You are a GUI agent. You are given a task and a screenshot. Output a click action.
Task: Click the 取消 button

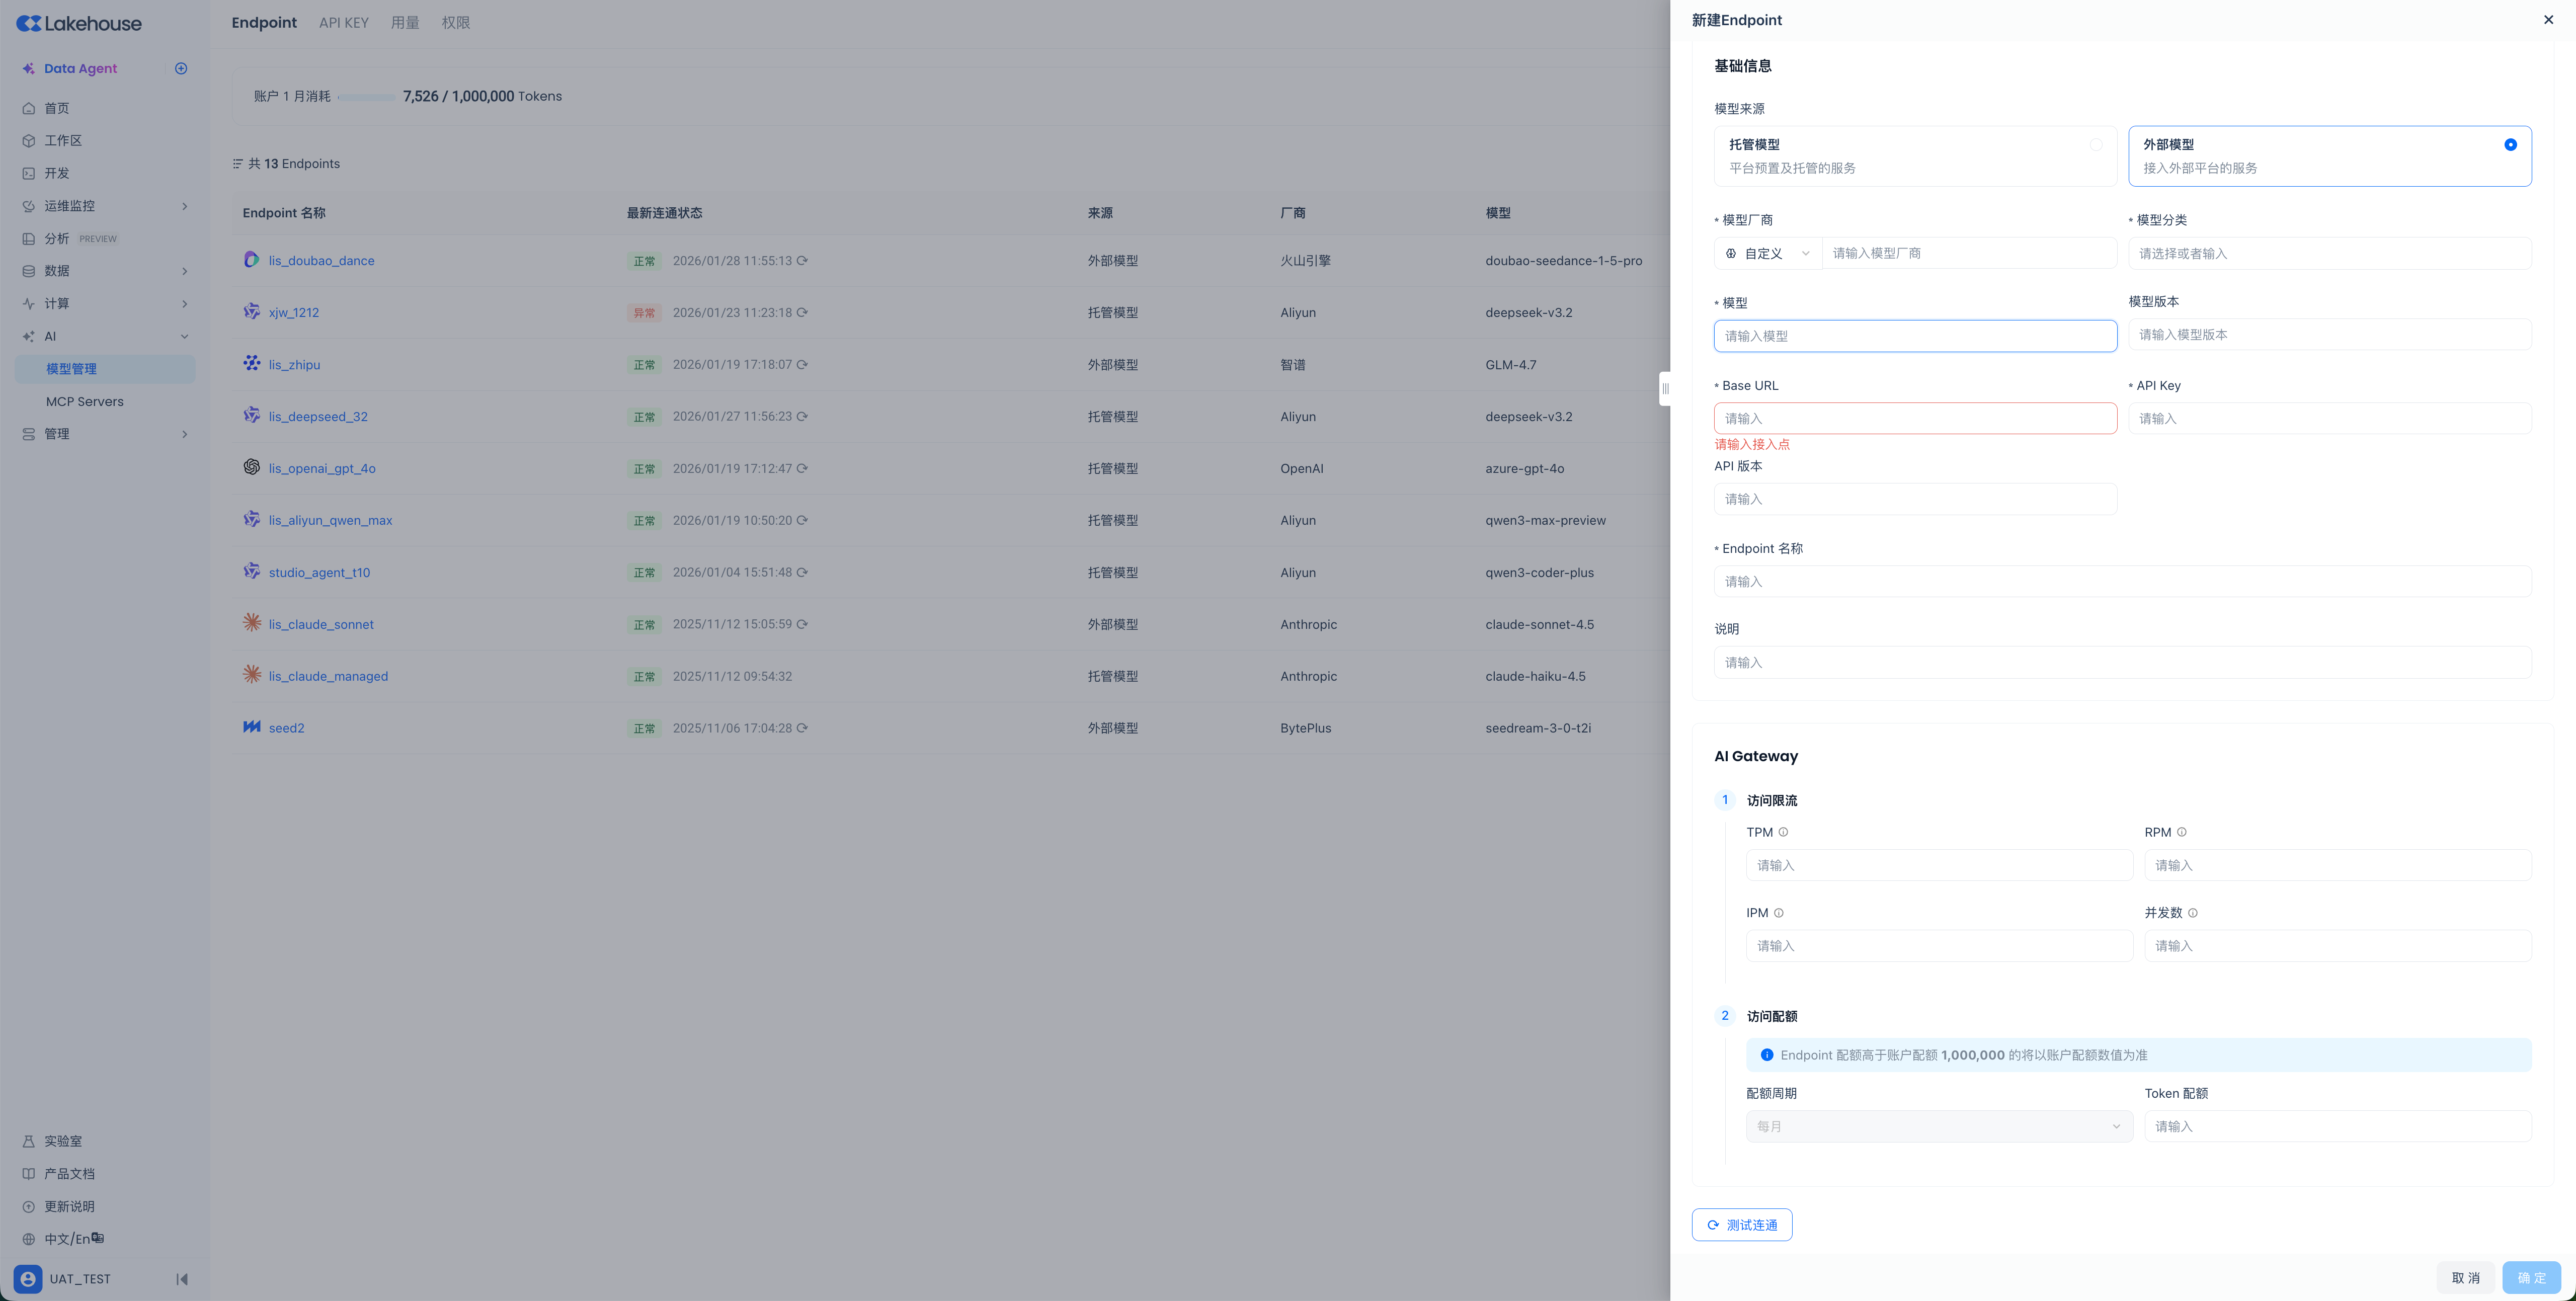tap(2465, 1278)
